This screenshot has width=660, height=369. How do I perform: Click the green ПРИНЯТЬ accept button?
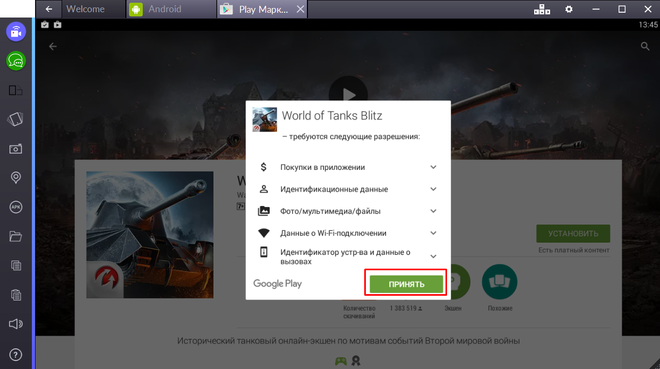(x=406, y=284)
